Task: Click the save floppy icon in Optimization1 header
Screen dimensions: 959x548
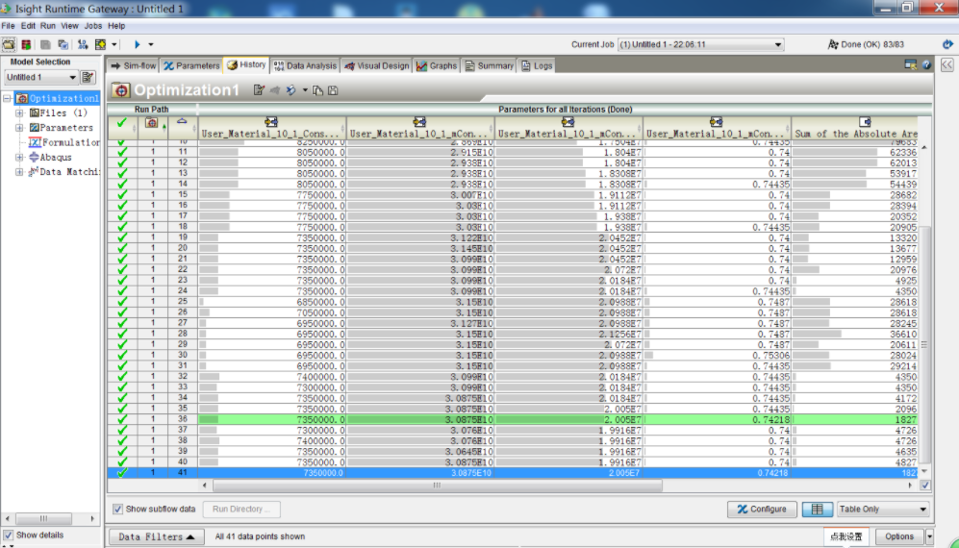Action: [x=333, y=90]
